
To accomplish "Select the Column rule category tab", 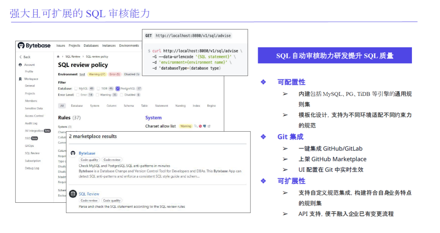I will (x=111, y=106).
